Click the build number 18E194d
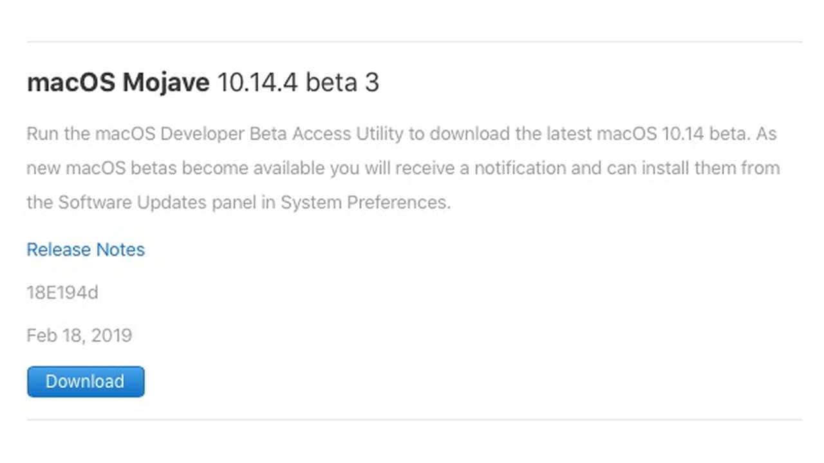 point(62,293)
